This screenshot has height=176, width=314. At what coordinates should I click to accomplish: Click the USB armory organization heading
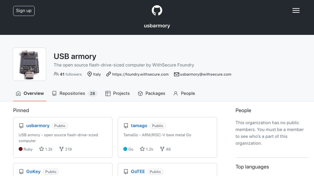pyautogui.click(x=75, y=56)
